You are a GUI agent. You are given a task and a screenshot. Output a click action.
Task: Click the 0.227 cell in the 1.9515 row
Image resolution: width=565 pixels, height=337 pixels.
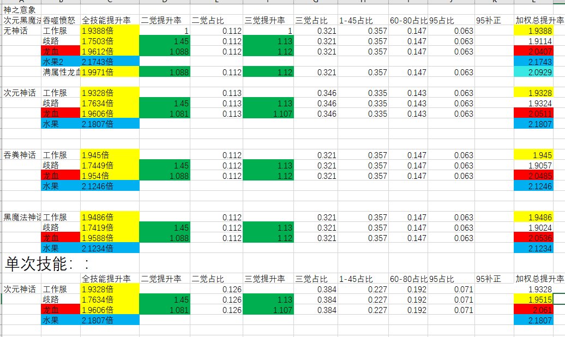pyautogui.click(x=363, y=299)
